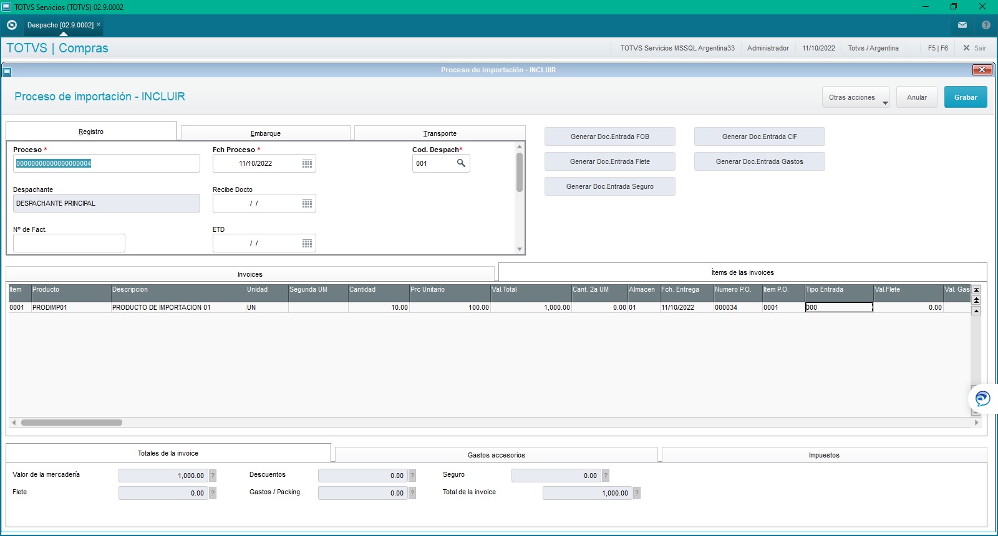This screenshot has width=998, height=536.
Task: Click the Anular button
Action: click(917, 97)
